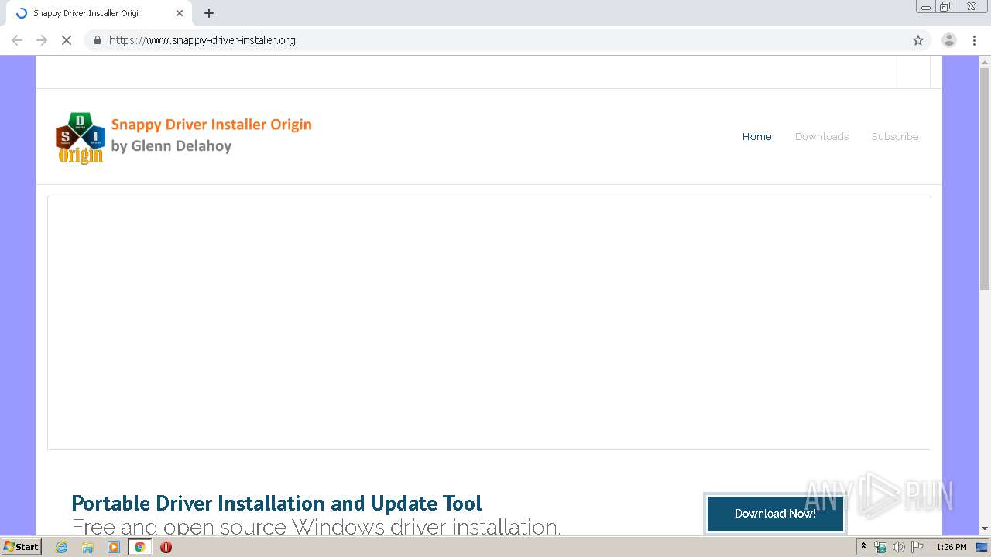Viewport: 991px width, 557px height.
Task: Select the Snappy Driver Installer Origin tab
Action: coord(98,13)
